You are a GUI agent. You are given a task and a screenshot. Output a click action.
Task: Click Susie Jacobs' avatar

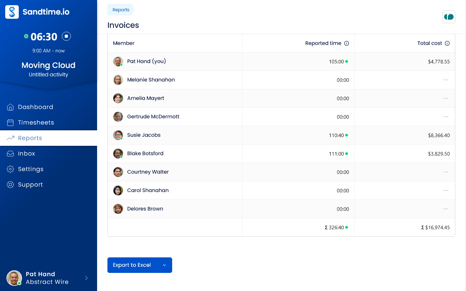[118, 135]
